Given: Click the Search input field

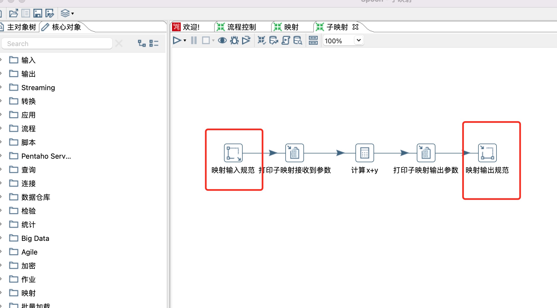Looking at the screenshot, I should (x=57, y=44).
